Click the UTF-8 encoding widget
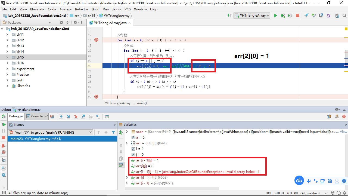Image resolution: width=348 pixels, height=196 pixels. (292, 193)
